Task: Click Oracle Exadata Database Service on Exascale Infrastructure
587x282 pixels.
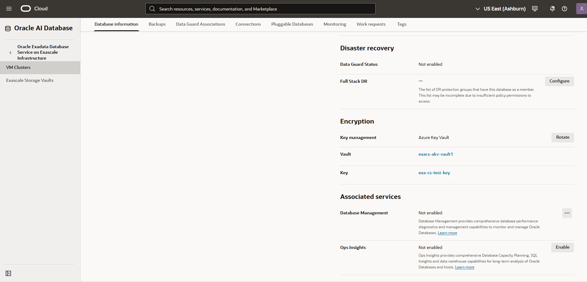Action: pos(43,52)
